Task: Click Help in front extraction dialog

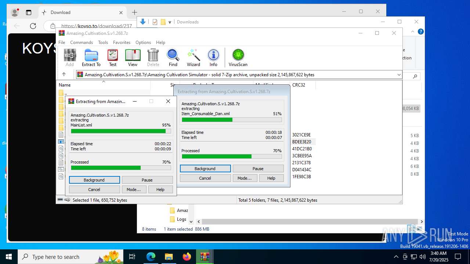Action: point(160,190)
